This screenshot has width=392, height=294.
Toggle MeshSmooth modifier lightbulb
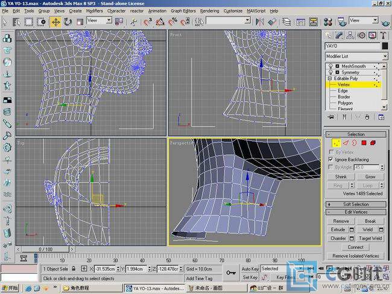[x=330, y=66]
